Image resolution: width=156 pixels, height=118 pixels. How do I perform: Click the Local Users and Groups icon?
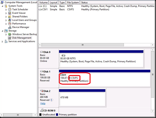click(x=10, y=20)
